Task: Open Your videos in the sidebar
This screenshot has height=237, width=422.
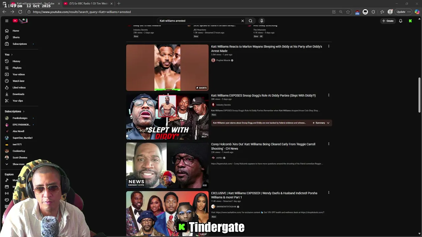Action: click(x=19, y=74)
